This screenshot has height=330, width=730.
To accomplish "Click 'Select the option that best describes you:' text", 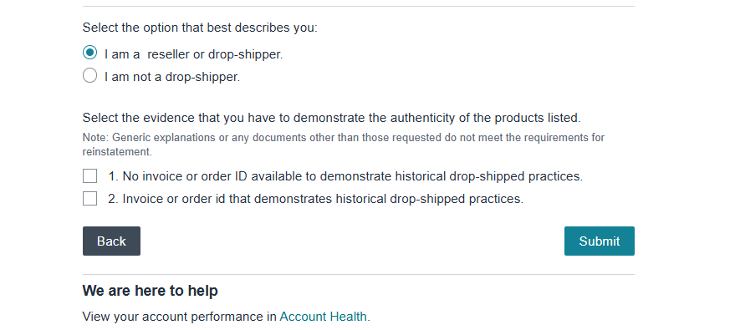I will pyautogui.click(x=200, y=28).
